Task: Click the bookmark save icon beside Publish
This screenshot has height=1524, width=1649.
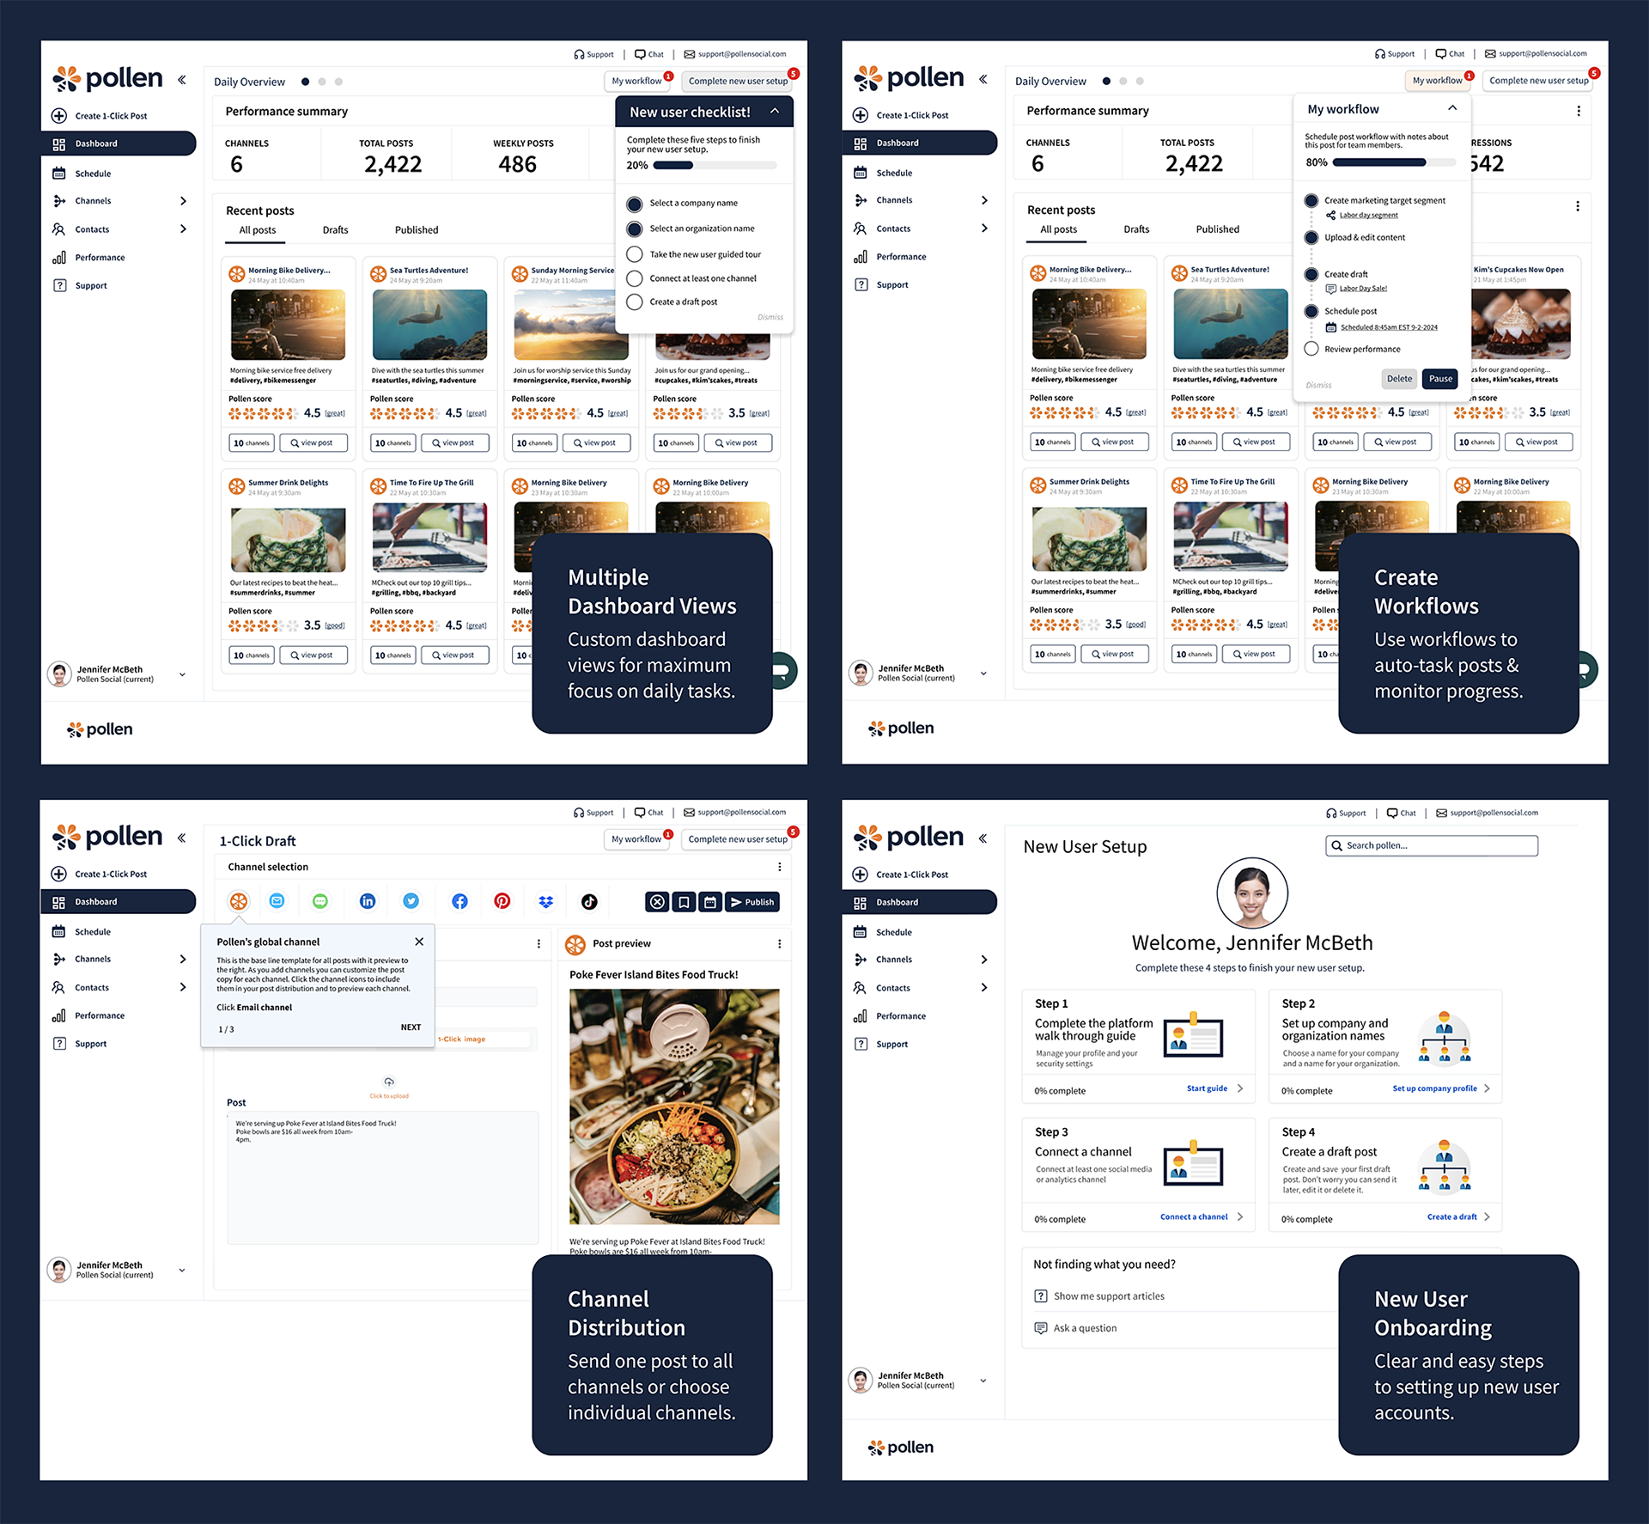Action: [x=684, y=902]
